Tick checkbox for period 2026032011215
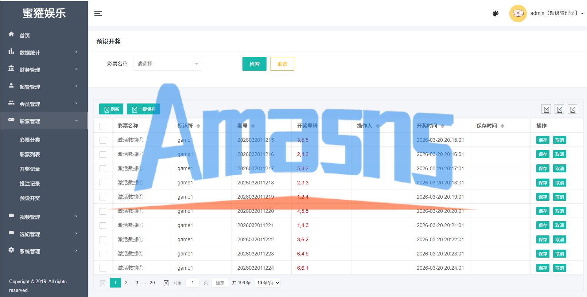 103,140
